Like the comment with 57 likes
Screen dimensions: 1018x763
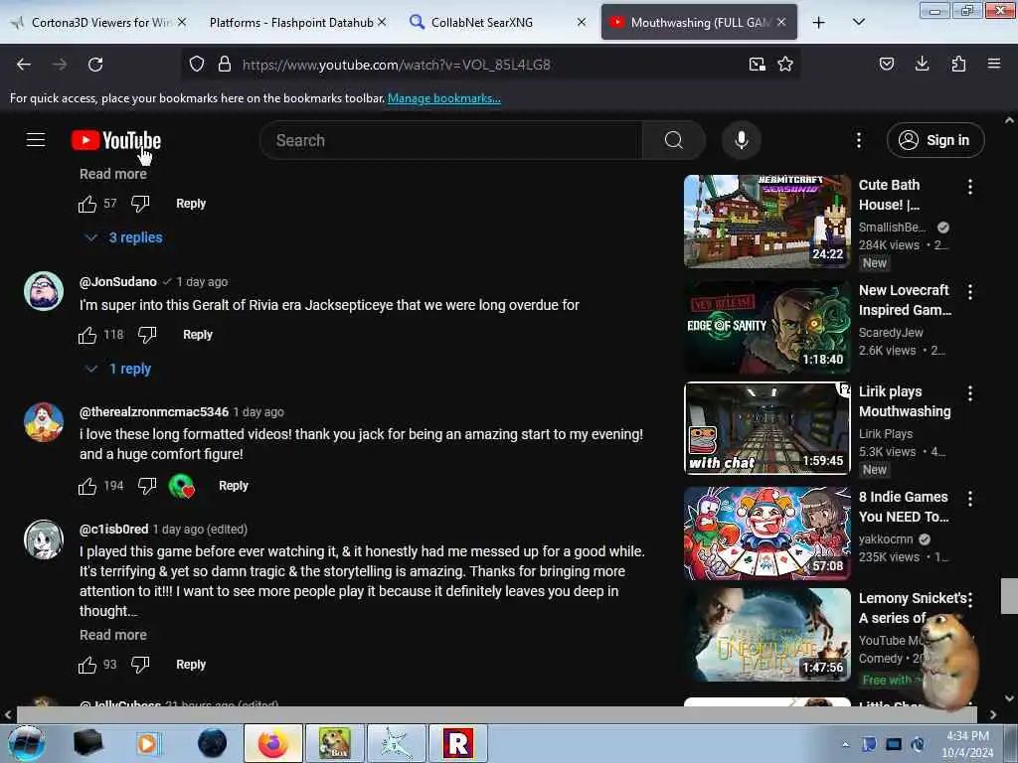(x=87, y=204)
